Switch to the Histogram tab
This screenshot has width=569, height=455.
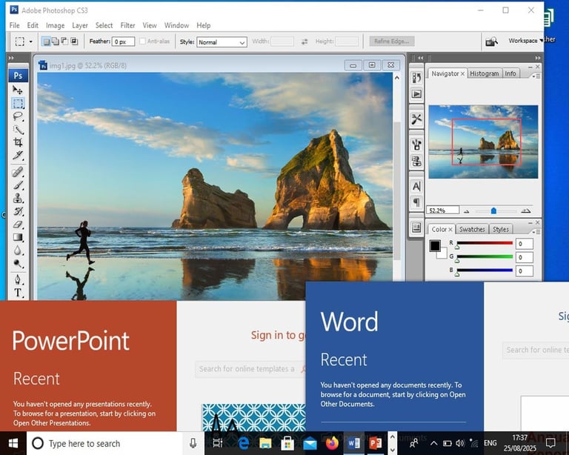coord(484,73)
